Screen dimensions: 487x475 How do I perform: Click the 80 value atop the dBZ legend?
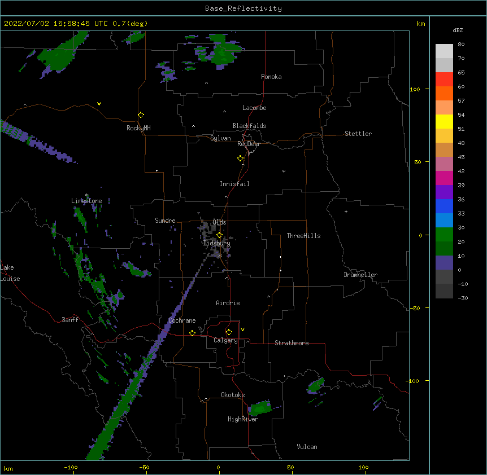pyautogui.click(x=461, y=45)
